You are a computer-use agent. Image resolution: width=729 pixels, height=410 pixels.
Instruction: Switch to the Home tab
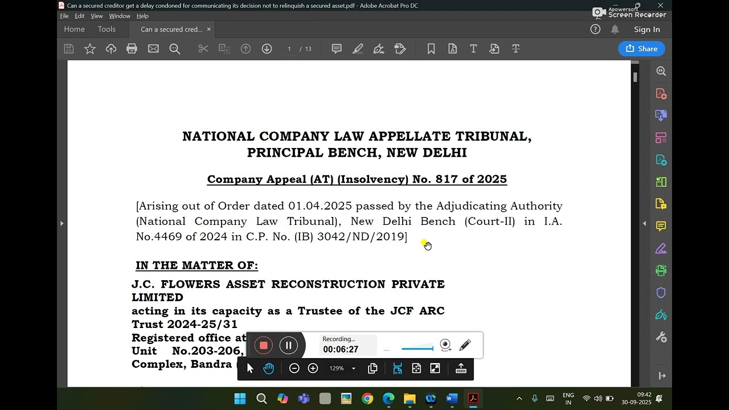click(74, 29)
